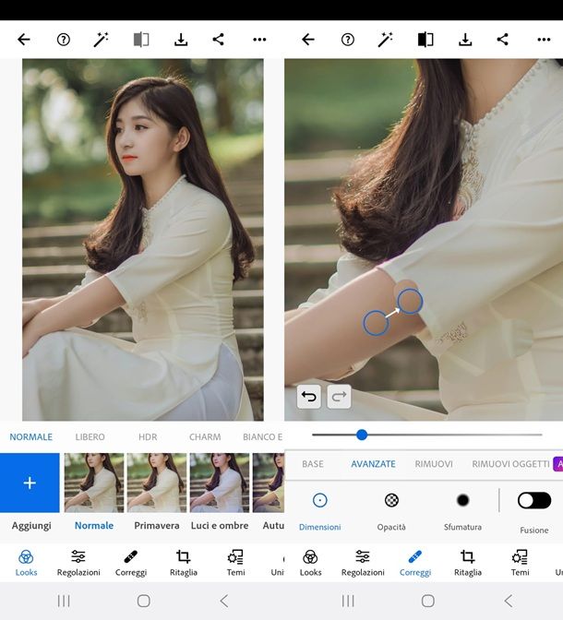This screenshot has height=620, width=563.
Task: Tap the download icon on right screen
Action: 465,40
